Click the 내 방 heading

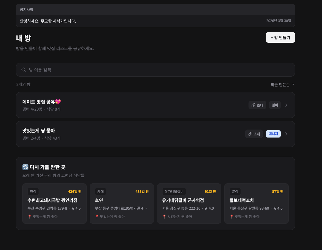click(x=24, y=38)
